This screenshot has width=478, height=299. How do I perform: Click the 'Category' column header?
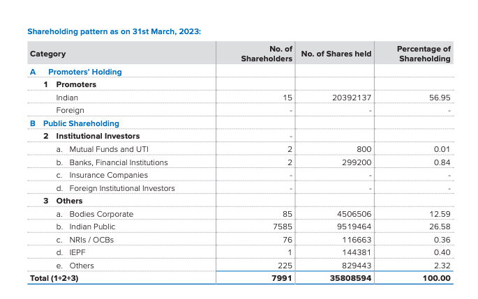coord(48,54)
